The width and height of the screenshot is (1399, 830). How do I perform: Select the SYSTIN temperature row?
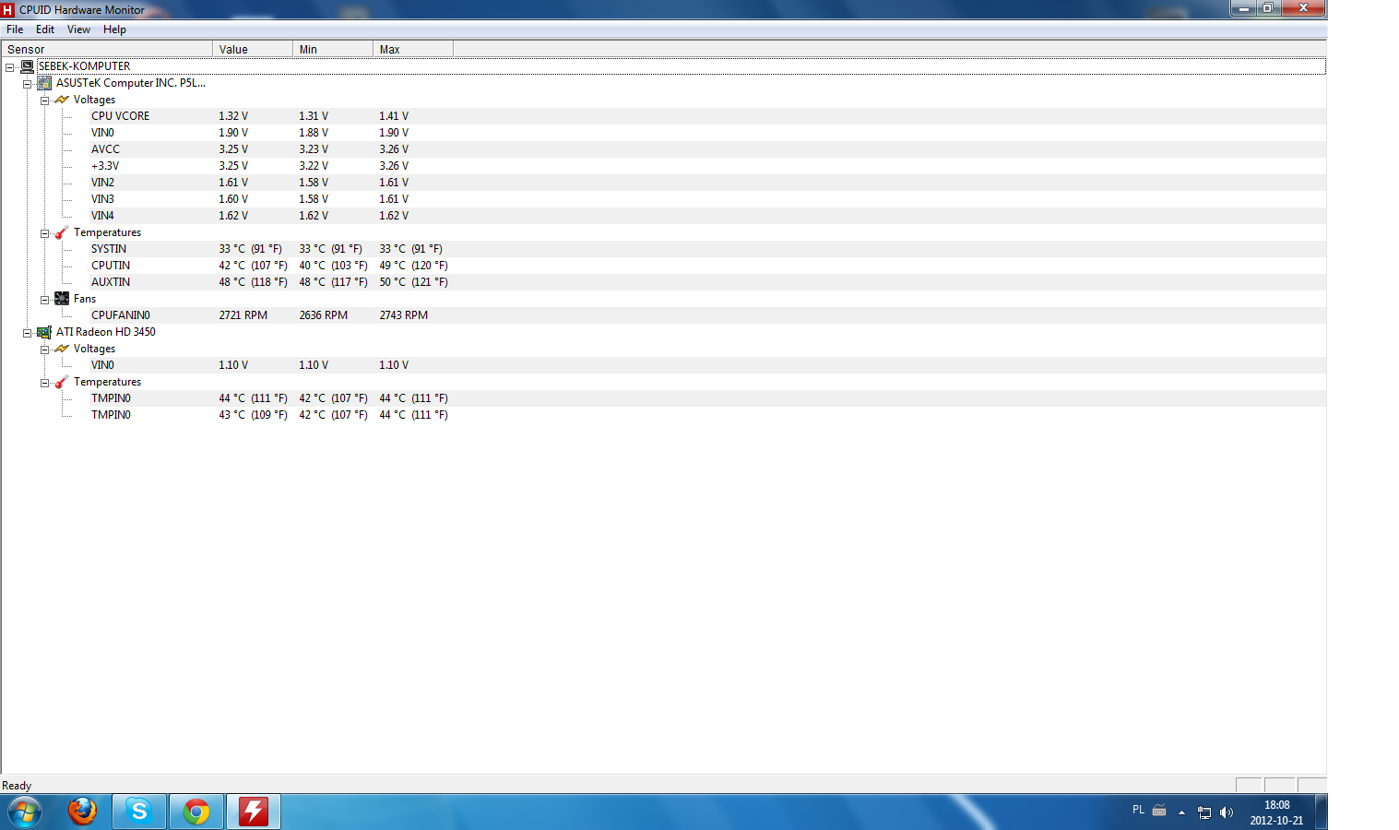tap(707, 249)
